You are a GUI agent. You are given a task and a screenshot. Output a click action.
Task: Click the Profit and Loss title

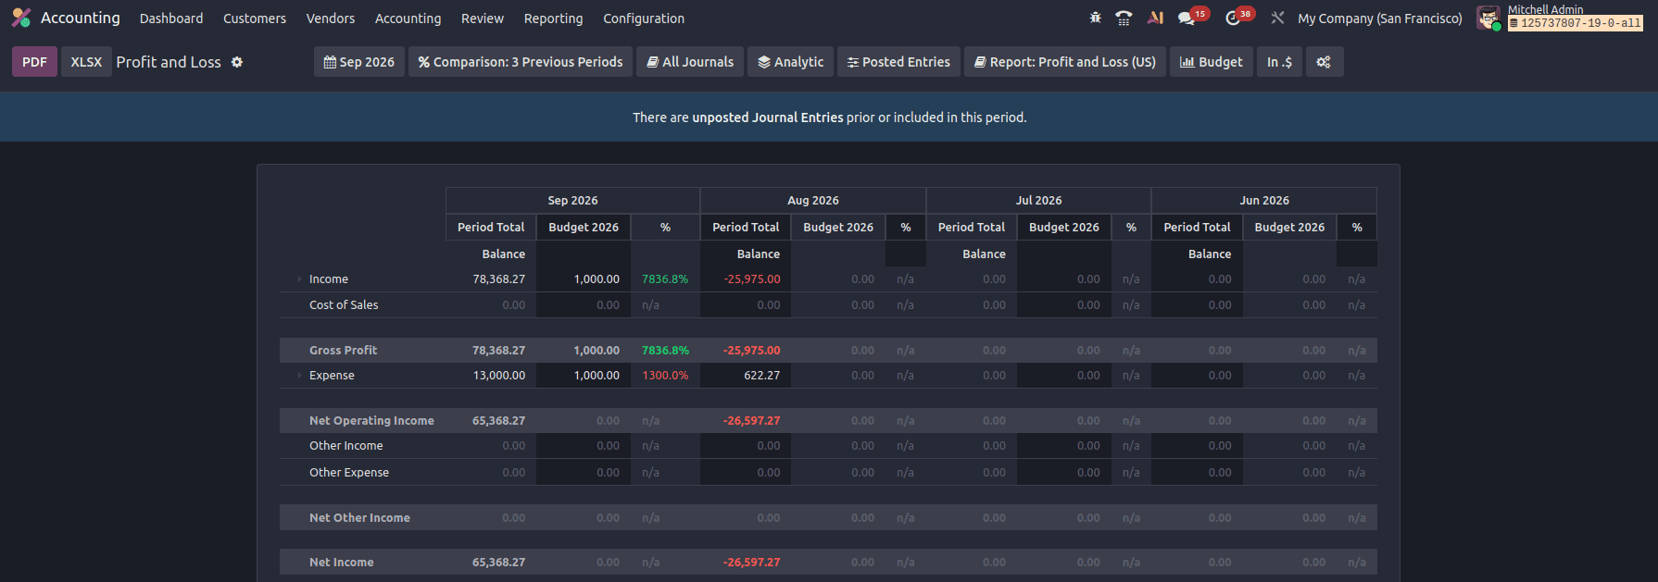pyautogui.click(x=169, y=62)
